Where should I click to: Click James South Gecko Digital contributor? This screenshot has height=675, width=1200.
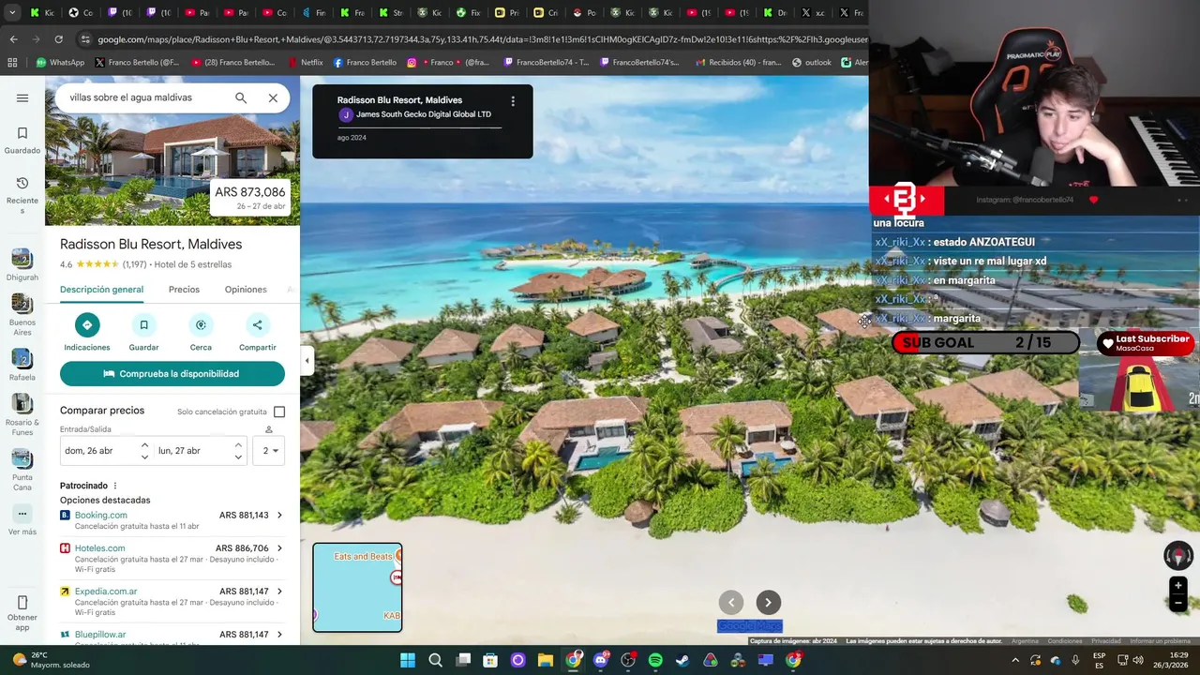(423, 114)
